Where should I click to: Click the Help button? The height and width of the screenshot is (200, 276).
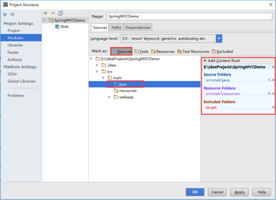point(262,192)
